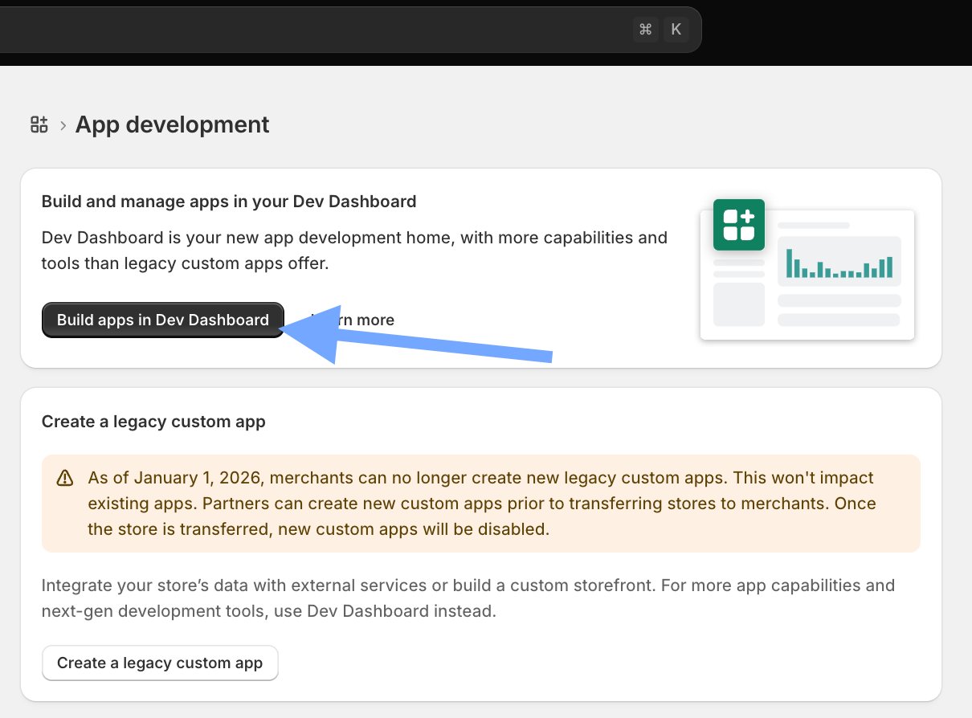Screen dimensions: 972x718
Task: Click the "Create a legacy custom app" section heading
Action: coord(153,421)
